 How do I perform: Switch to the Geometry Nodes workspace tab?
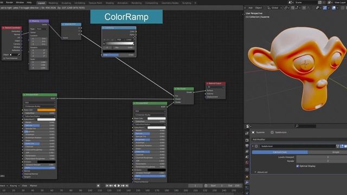pyautogui.click(x=170, y=3)
